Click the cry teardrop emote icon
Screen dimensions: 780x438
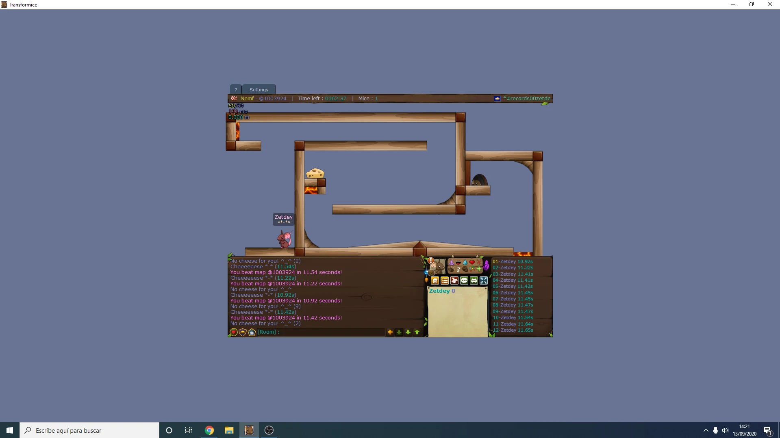click(465, 262)
